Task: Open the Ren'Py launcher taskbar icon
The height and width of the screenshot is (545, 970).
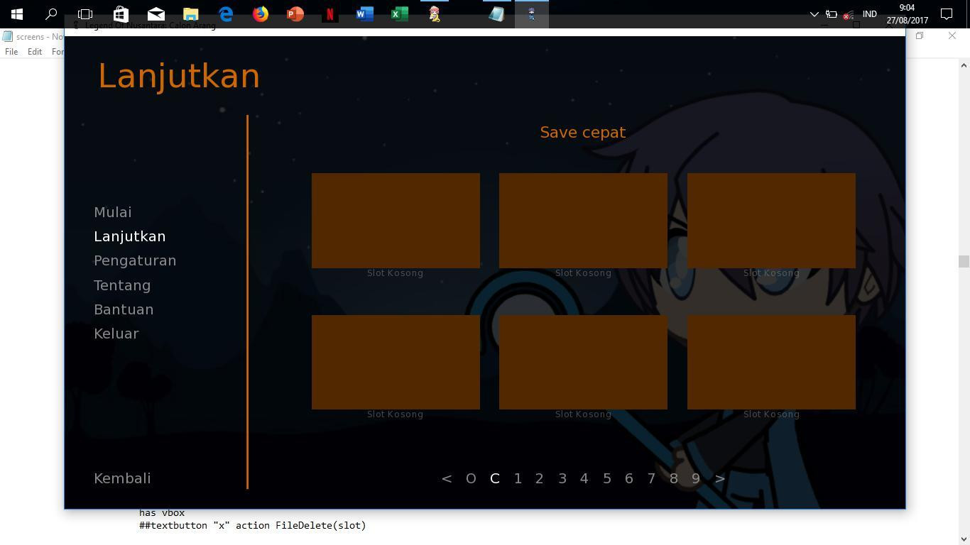Action: point(435,13)
